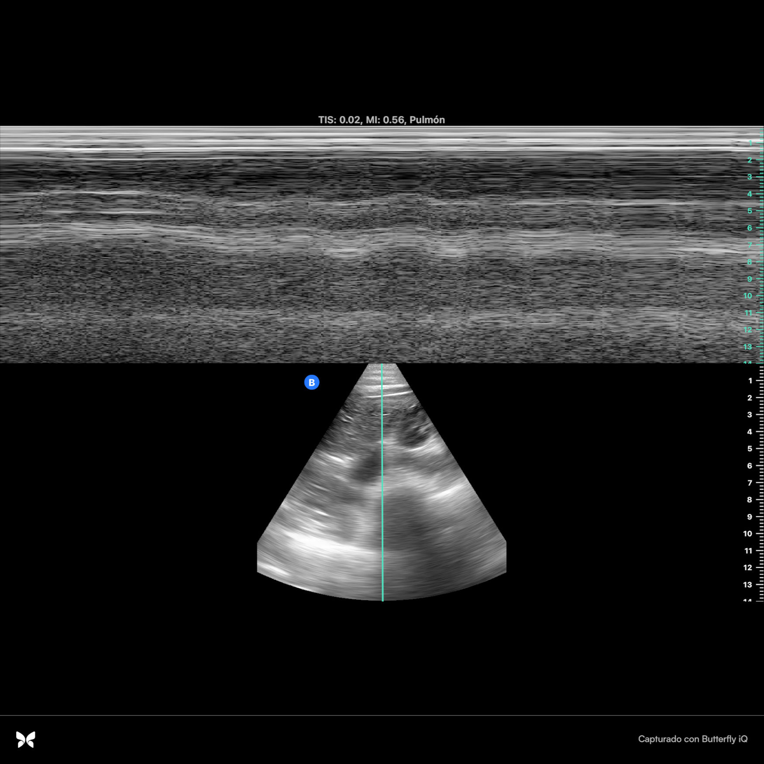Select depth mark 6 on teal M-mode scale
The width and height of the screenshot is (764, 764).
[750, 228]
